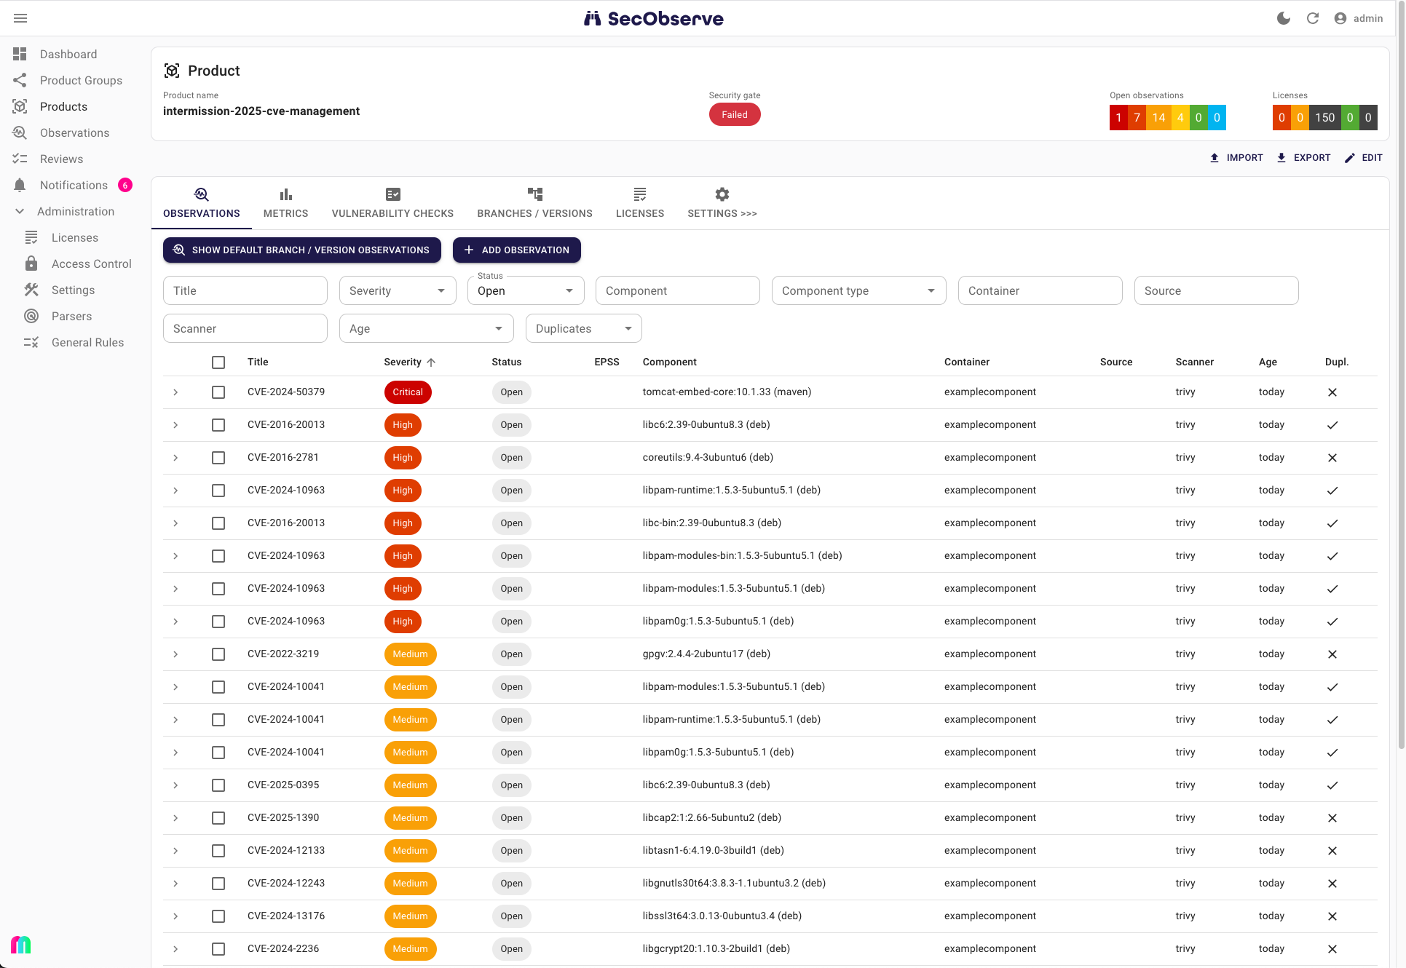Toggle dark mode moon icon

tap(1284, 18)
